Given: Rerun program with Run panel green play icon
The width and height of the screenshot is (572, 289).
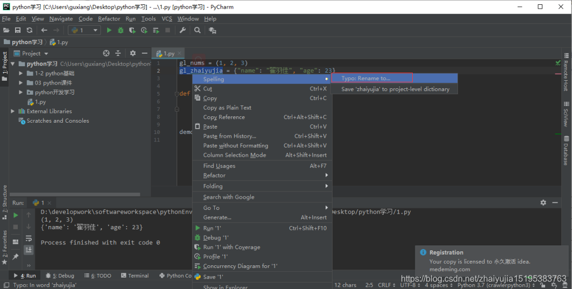Looking at the screenshot, I should tap(16, 215).
